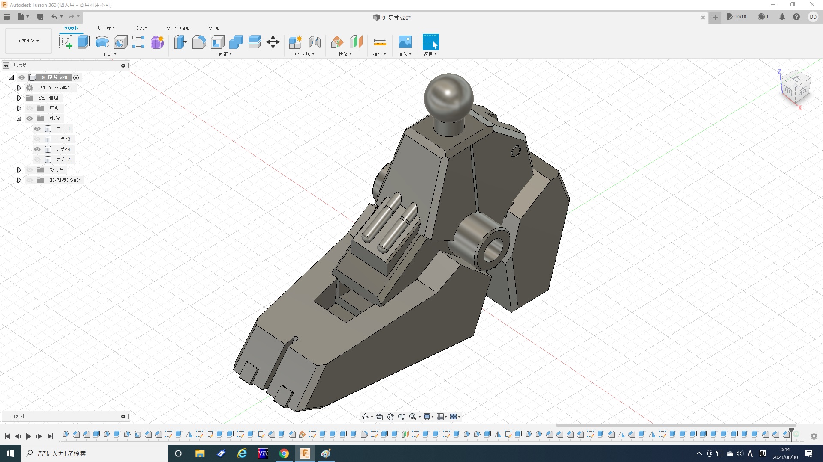823x462 pixels.
Task: Click the timeline play button
Action: 28,436
